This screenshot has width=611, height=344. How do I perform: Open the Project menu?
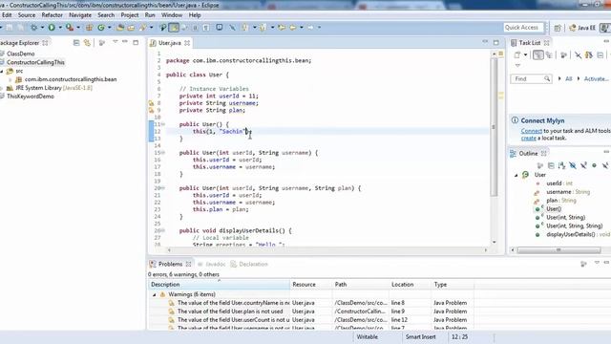point(130,15)
